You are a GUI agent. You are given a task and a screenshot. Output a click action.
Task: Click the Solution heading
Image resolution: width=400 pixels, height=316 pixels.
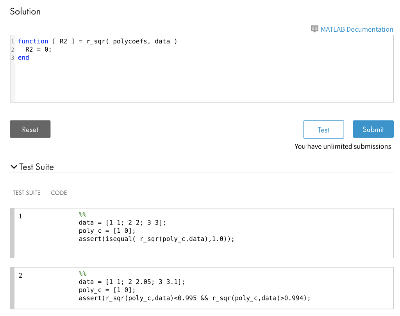(x=25, y=11)
